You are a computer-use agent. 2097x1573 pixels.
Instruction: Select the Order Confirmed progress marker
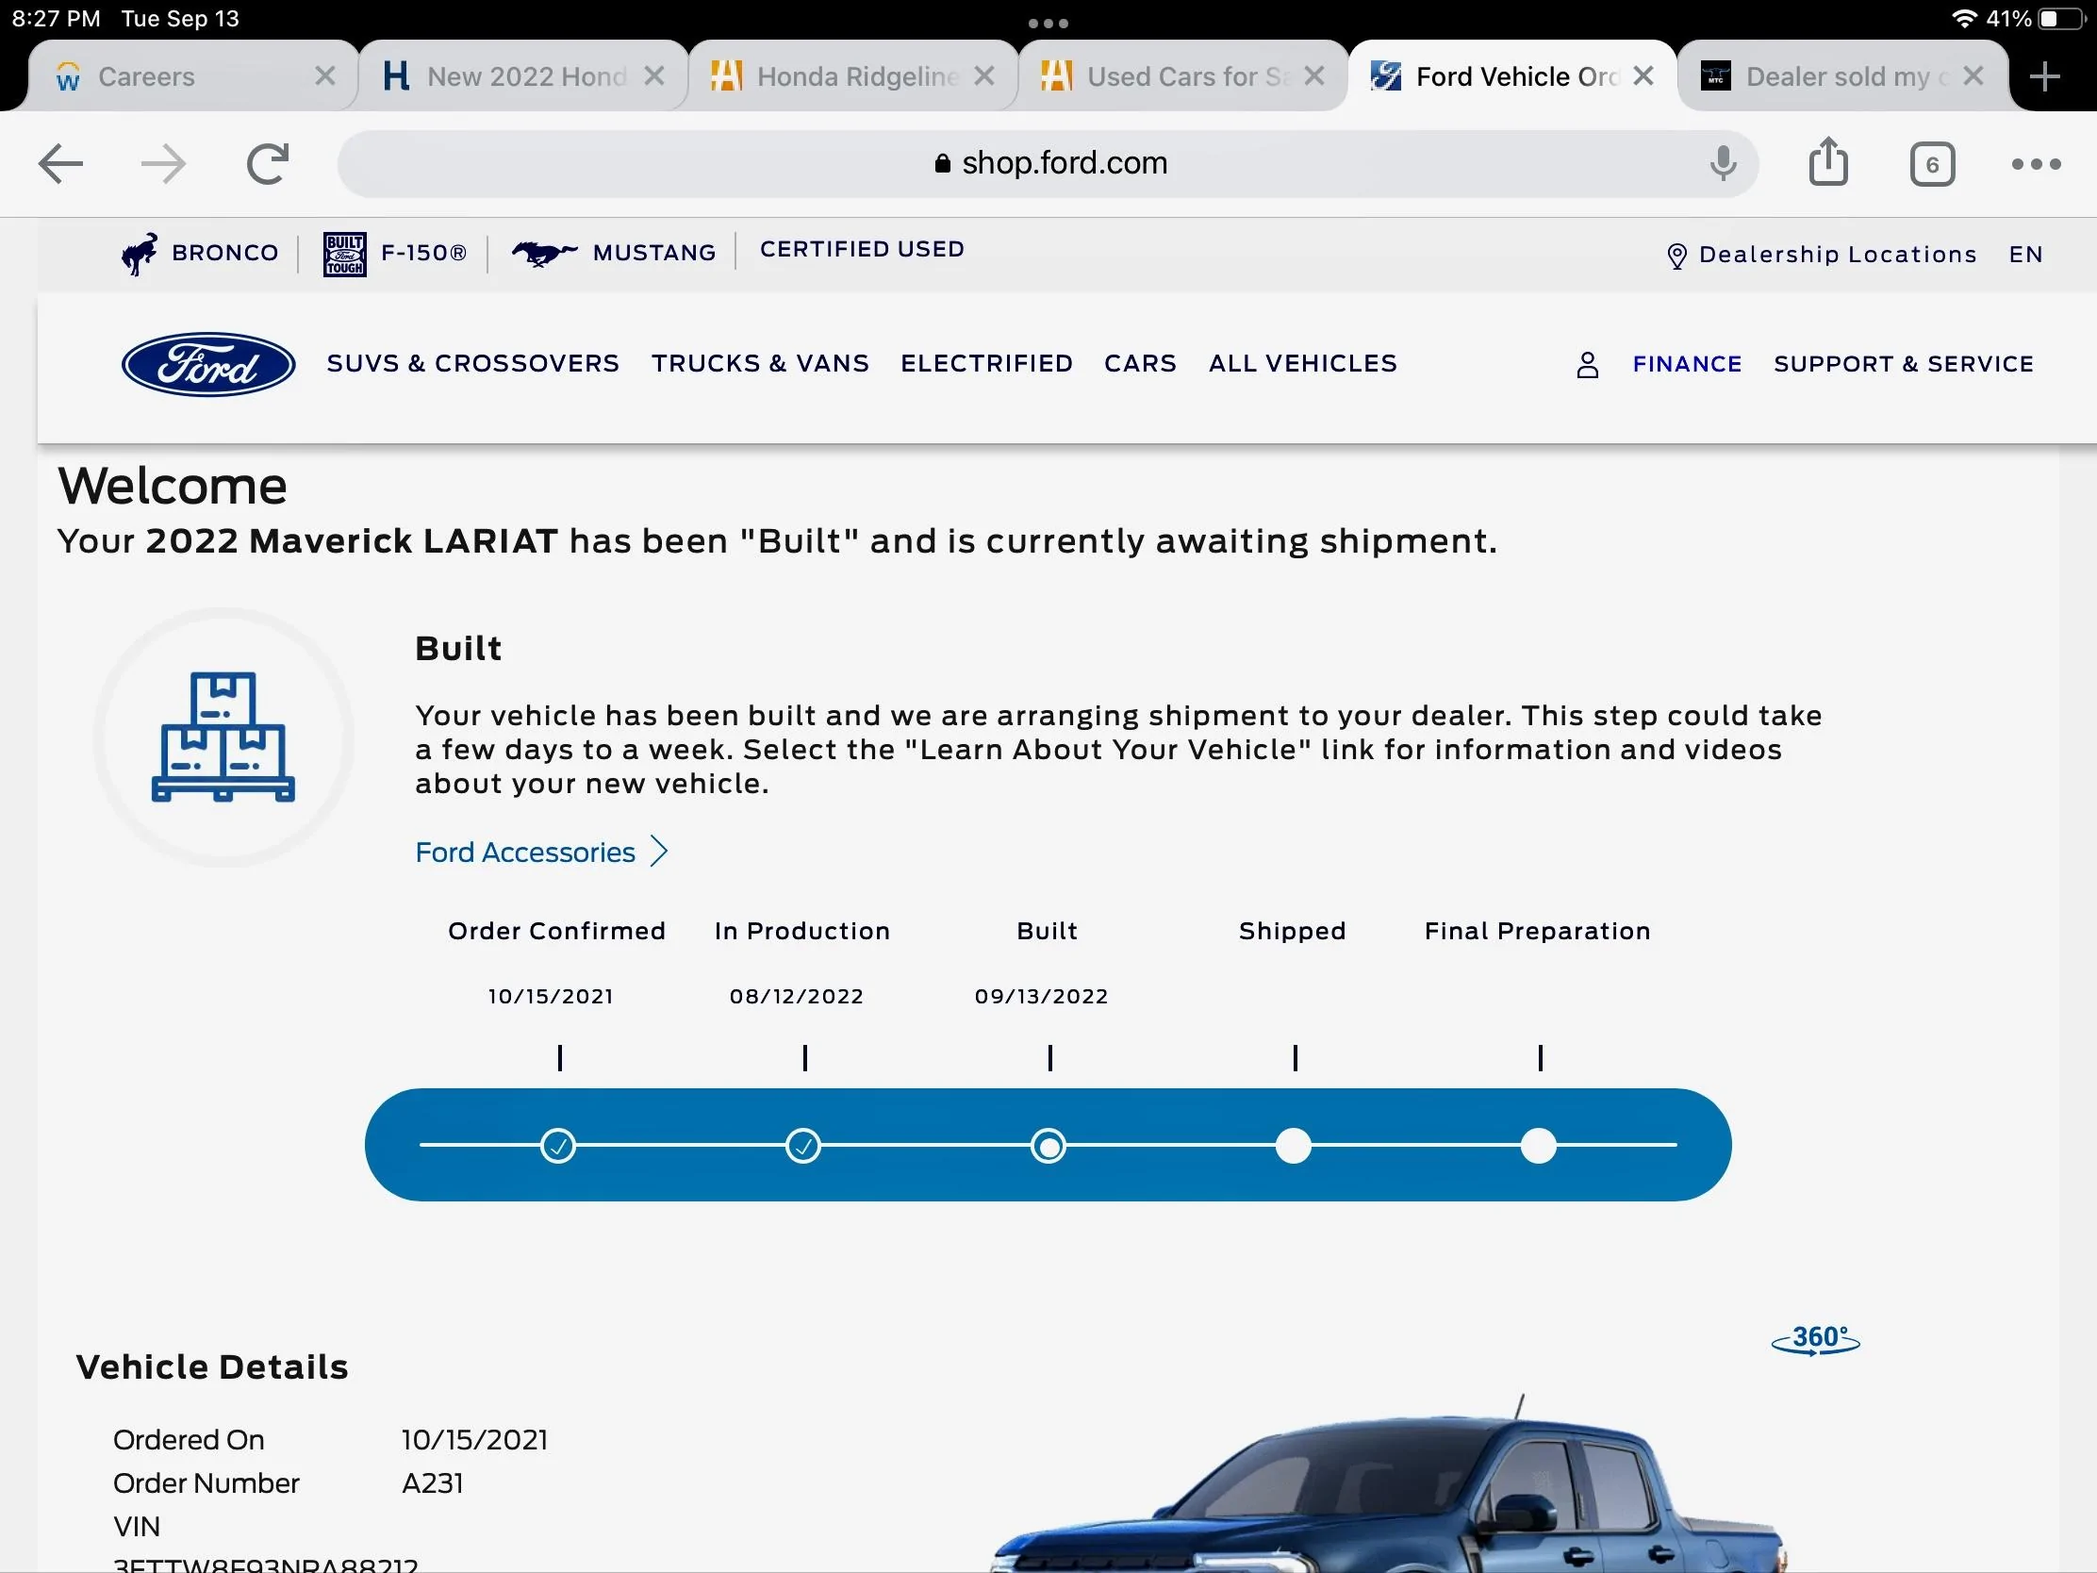point(558,1147)
